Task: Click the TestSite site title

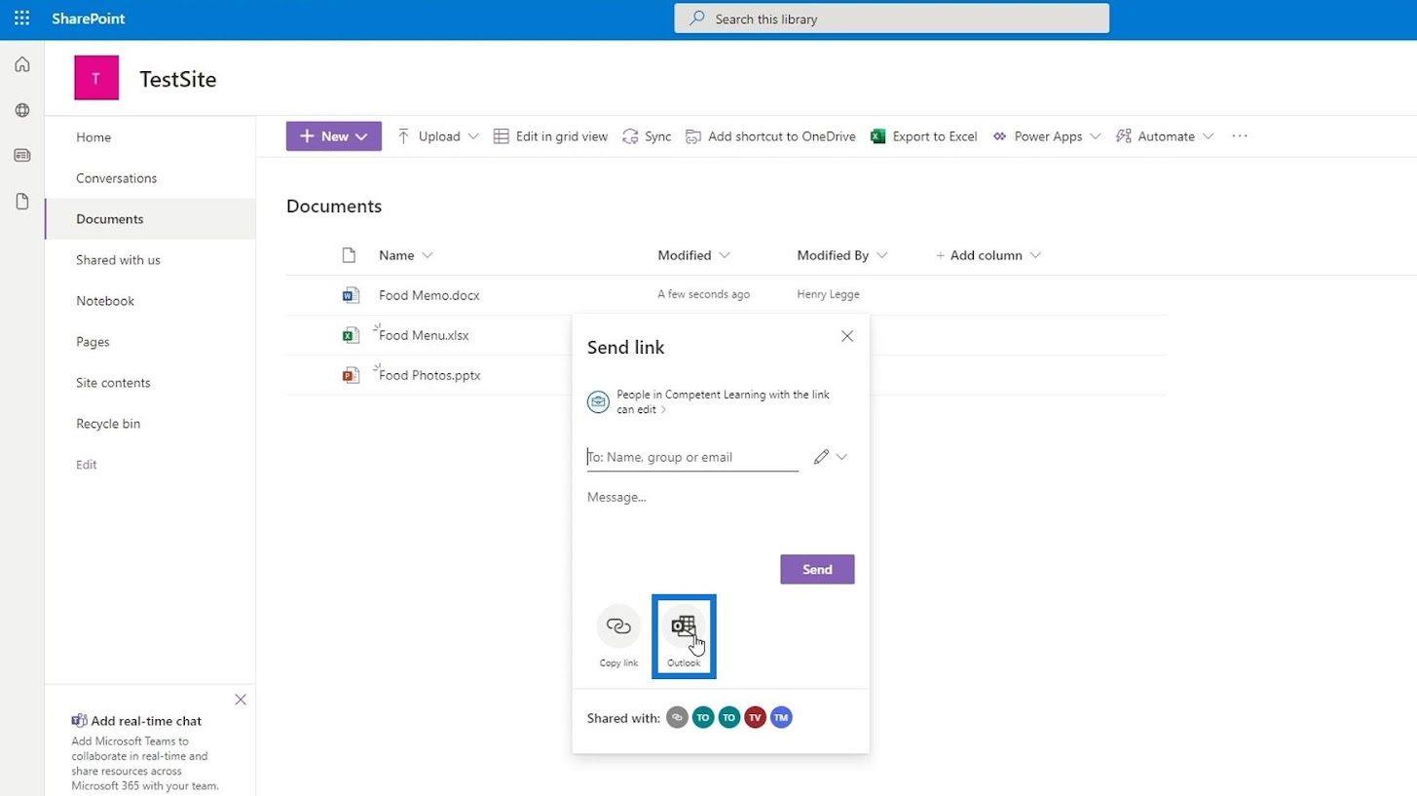Action: click(x=177, y=79)
